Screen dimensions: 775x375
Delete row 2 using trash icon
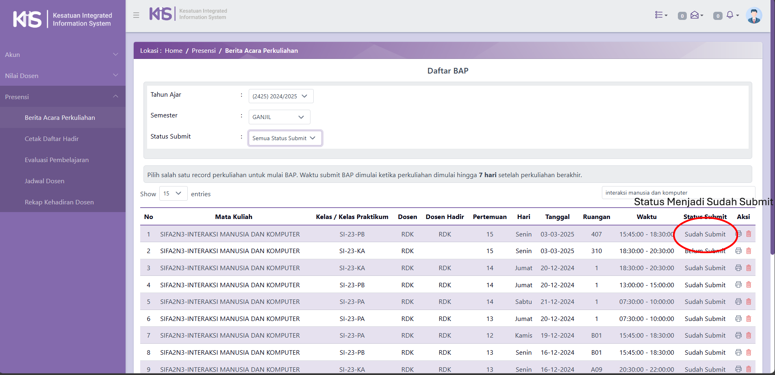749,251
